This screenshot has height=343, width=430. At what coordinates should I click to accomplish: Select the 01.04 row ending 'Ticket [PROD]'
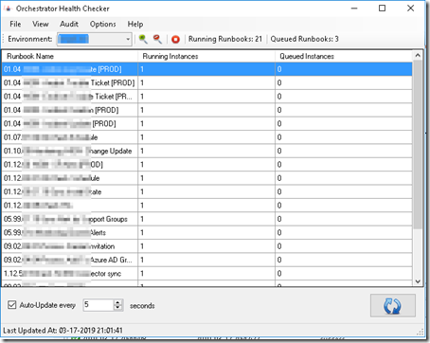click(207, 82)
